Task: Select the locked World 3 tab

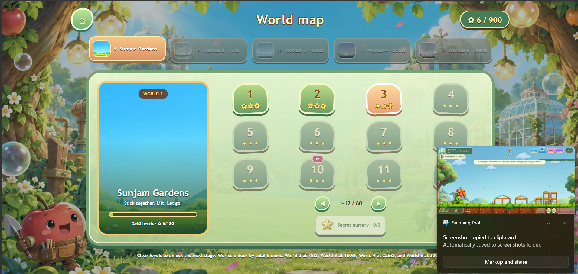Action: pos(290,50)
